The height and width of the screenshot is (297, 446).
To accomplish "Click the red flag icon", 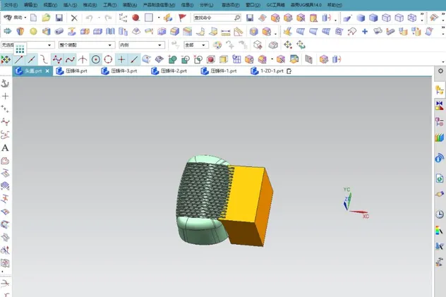I will click(x=182, y=18).
